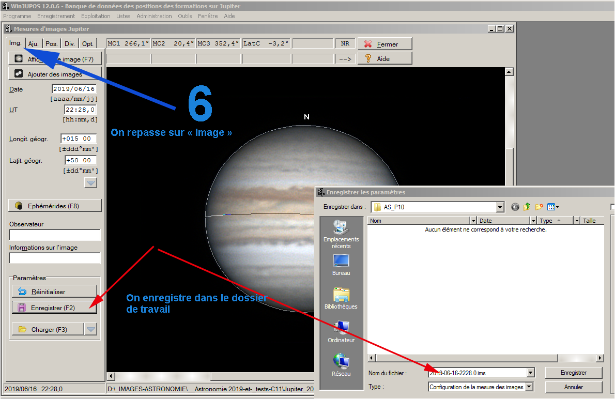615x399 pixels.
Task: Edit the Latit. géogr. field
Action: coord(81,160)
